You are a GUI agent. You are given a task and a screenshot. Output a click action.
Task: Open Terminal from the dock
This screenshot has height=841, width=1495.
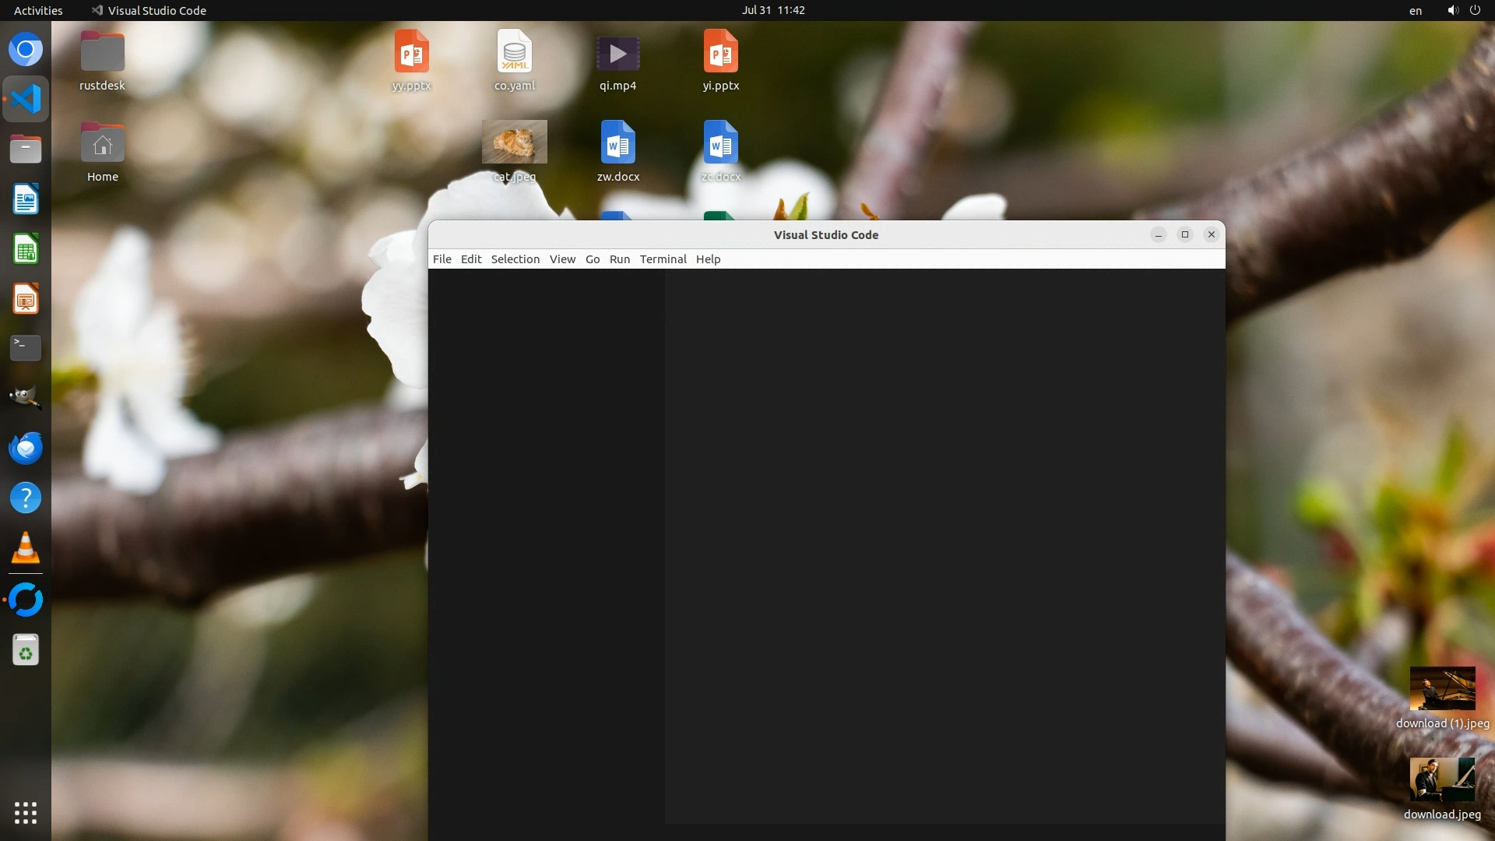point(26,348)
